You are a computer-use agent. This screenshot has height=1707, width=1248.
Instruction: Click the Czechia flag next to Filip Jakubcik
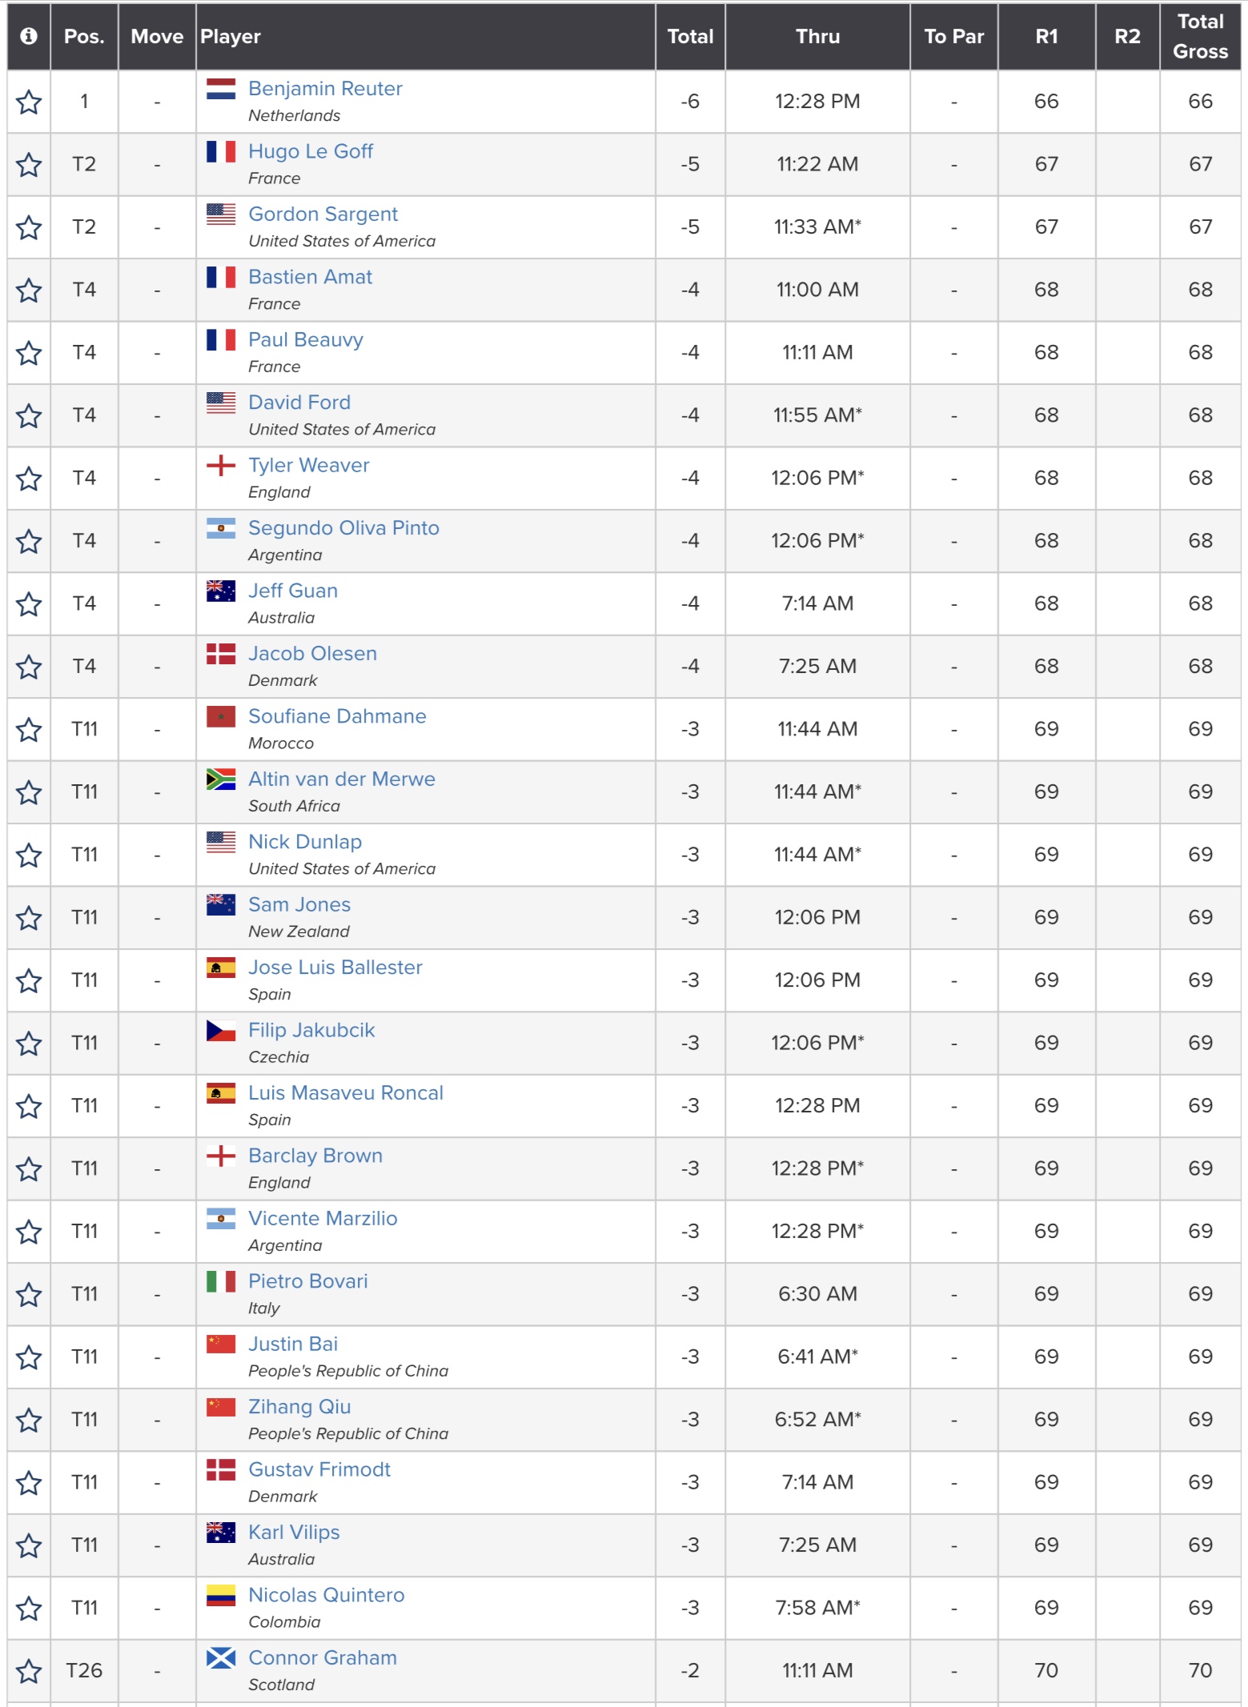[221, 1031]
